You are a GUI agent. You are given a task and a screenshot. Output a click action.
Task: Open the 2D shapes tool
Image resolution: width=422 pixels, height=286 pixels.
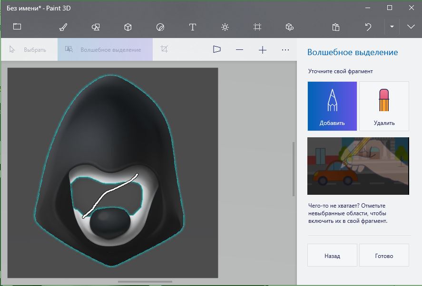[x=96, y=27]
